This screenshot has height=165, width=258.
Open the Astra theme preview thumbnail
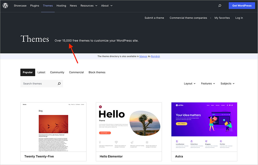pos(204,127)
